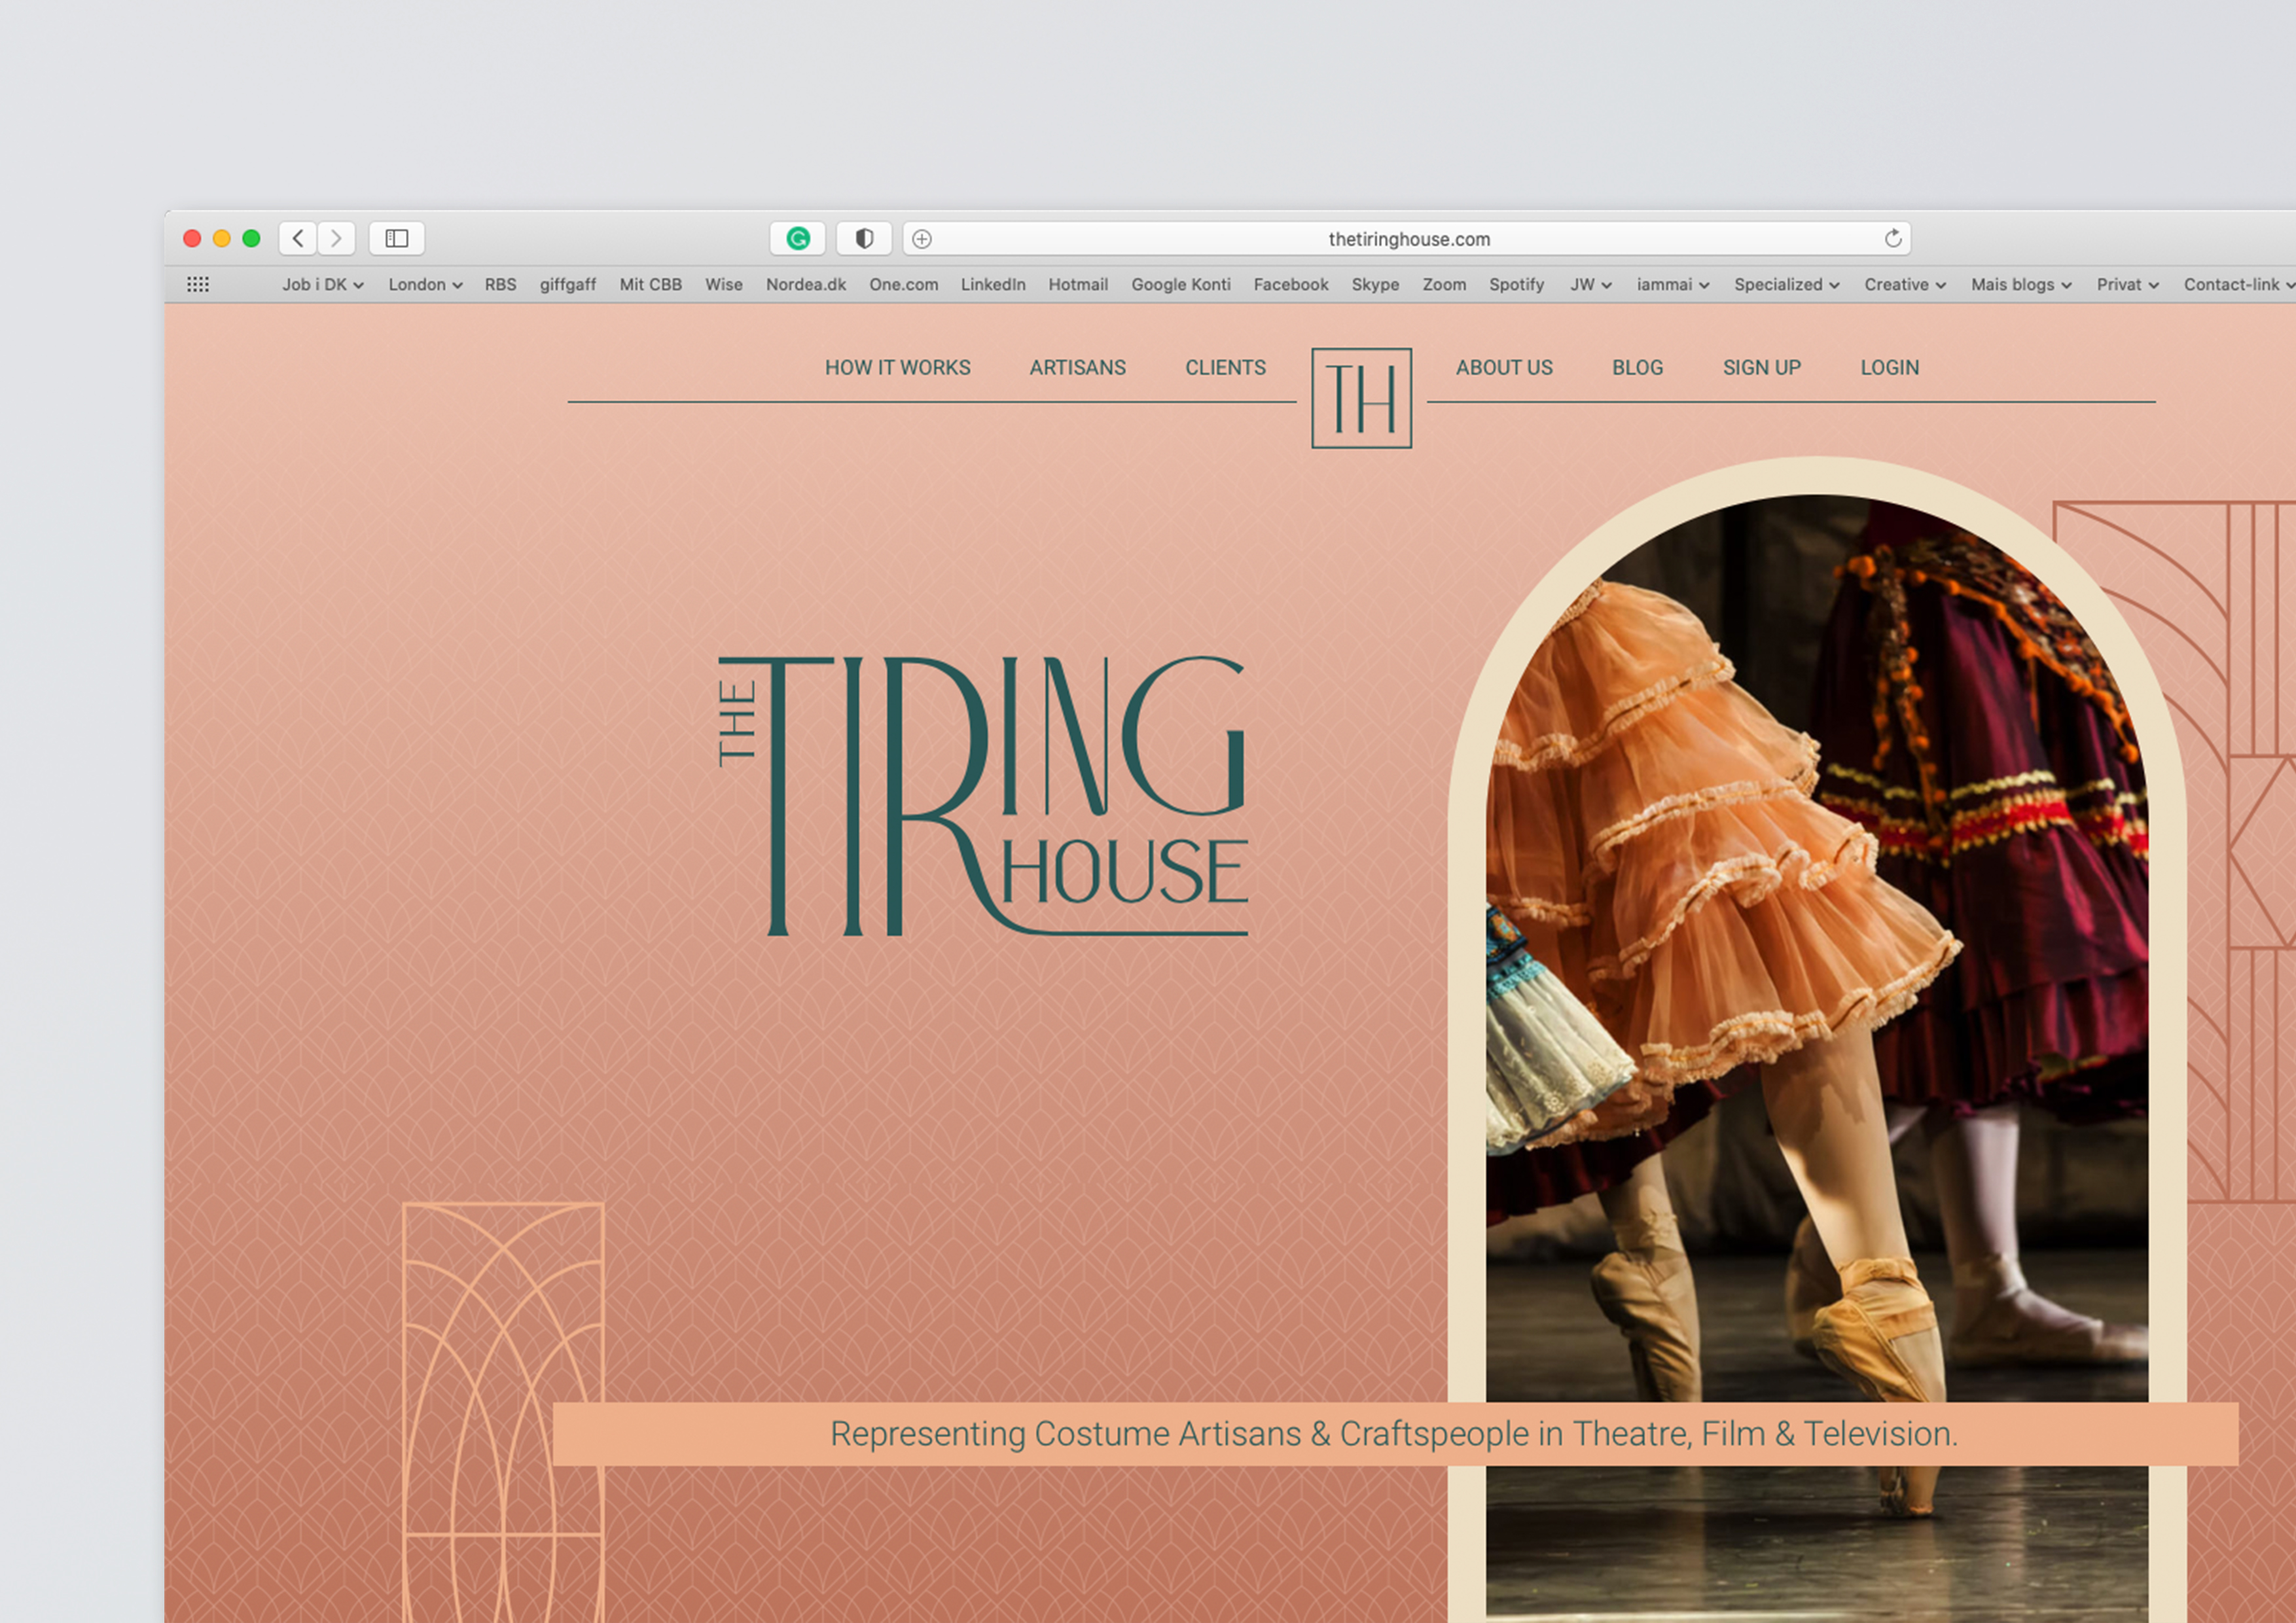Open the Grammarly extension icon
Image resolution: width=2296 pixels, height=1623 pixels.
(797, 238)
